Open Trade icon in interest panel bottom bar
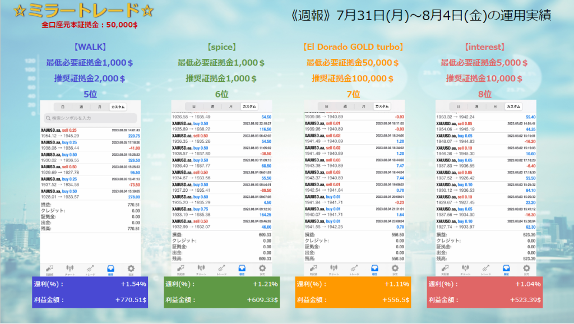 click(486, 269)
